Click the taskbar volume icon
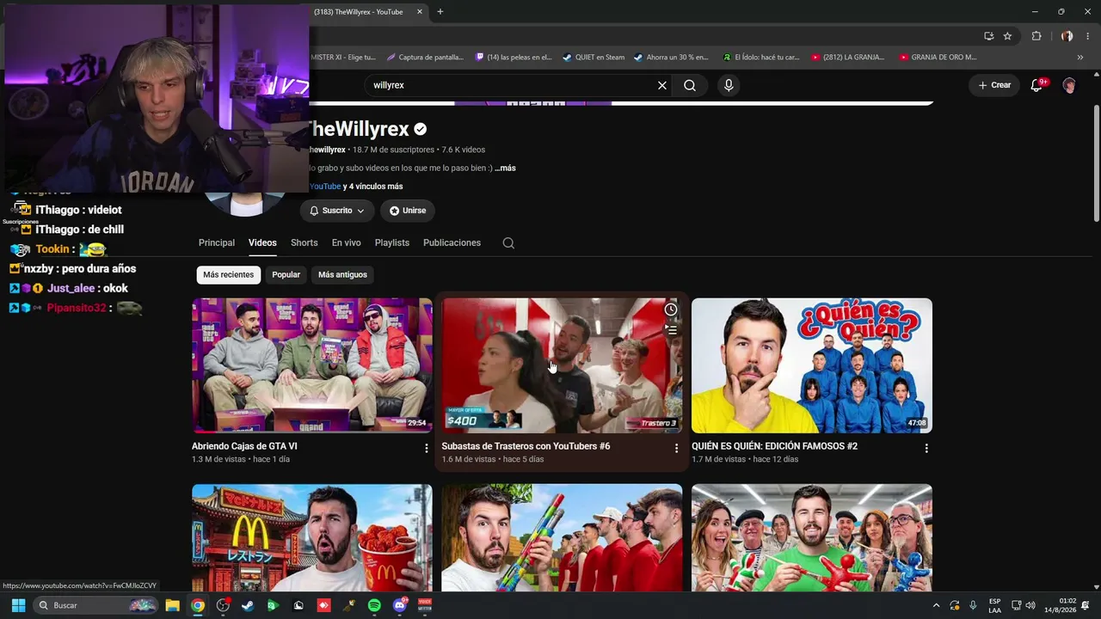 [1030, 605]
